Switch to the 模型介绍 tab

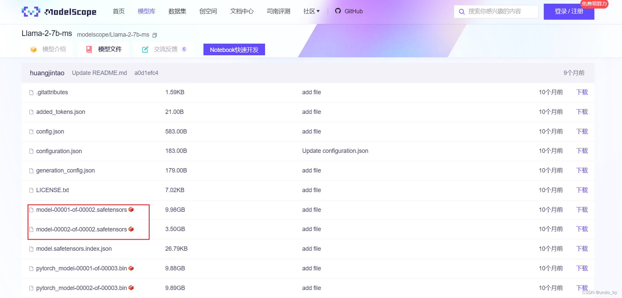point(48,49)
